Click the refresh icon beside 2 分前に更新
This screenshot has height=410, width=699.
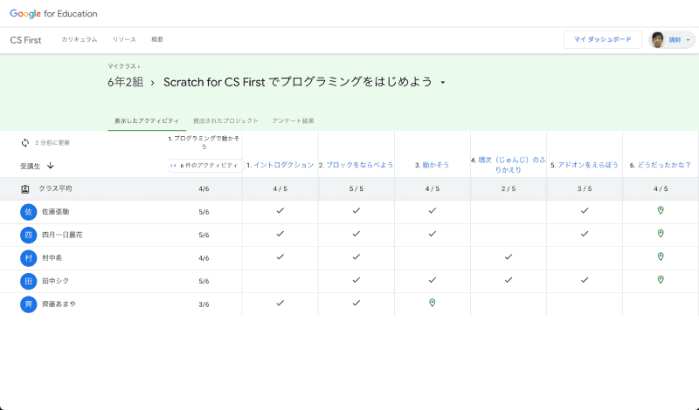25,143
